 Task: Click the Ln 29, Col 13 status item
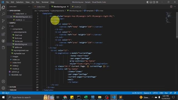[x=137, y=93]
